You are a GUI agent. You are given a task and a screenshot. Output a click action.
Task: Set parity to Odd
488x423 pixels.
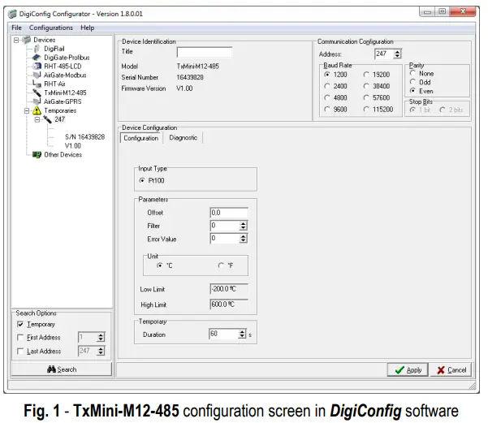tap(412, 82)
